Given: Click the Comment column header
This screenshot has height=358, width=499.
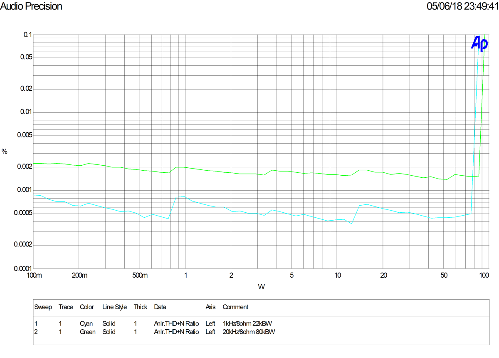Looking at the screenshot, I should 235,307.
